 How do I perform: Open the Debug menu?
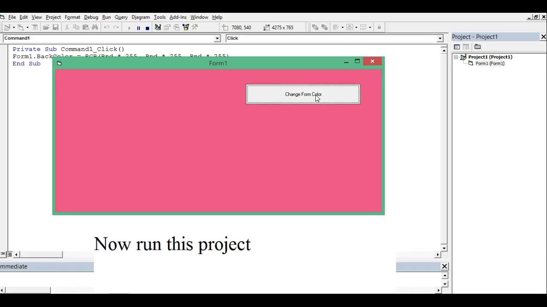tap(91, 17)
